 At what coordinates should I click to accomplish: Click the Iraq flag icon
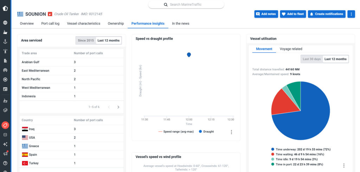point(25,129)
